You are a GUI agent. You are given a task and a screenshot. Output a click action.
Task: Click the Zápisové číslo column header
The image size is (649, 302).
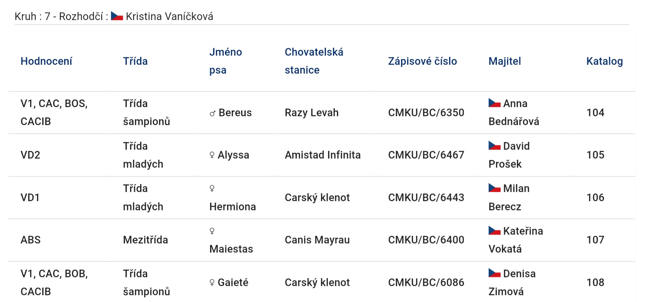(x=422, y=61)
